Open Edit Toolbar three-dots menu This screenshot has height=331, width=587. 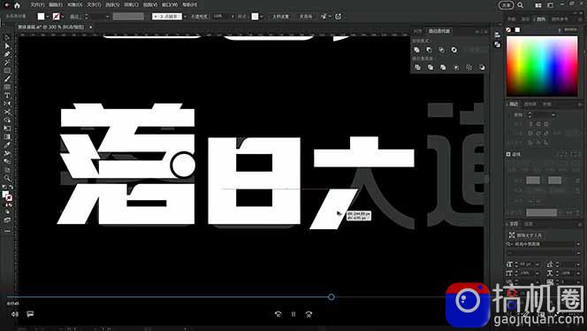point(7,231)
